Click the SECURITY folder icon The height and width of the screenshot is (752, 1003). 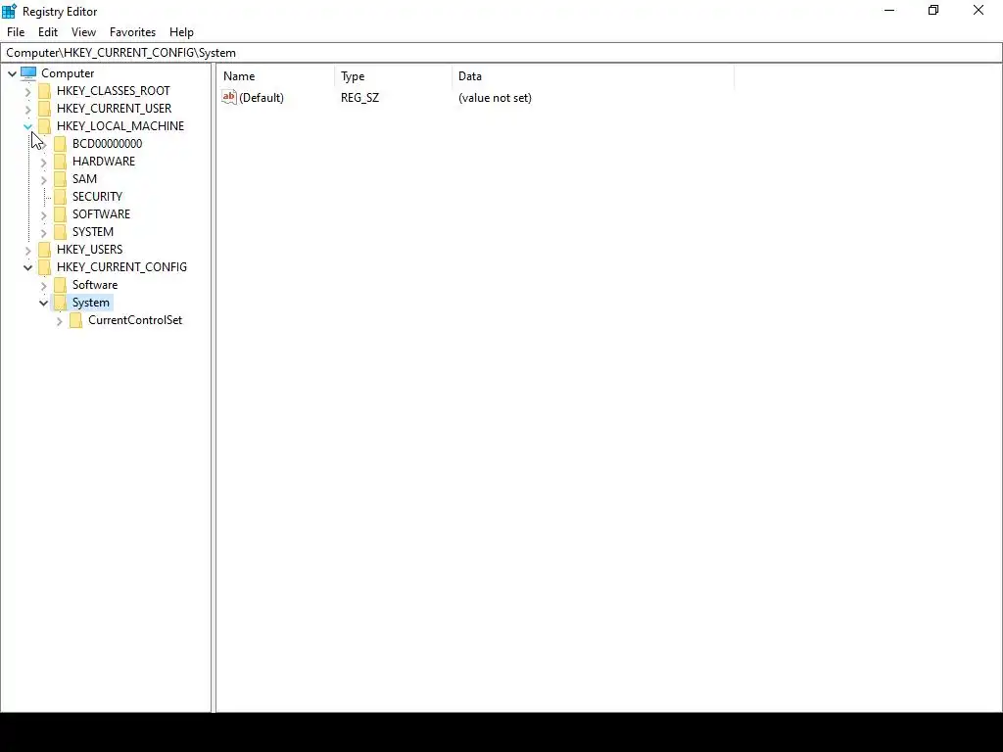pyautogui.click(x=60, y=196)
